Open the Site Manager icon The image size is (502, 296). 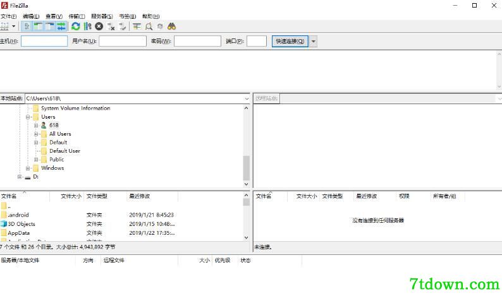click(x=4, y=27)
